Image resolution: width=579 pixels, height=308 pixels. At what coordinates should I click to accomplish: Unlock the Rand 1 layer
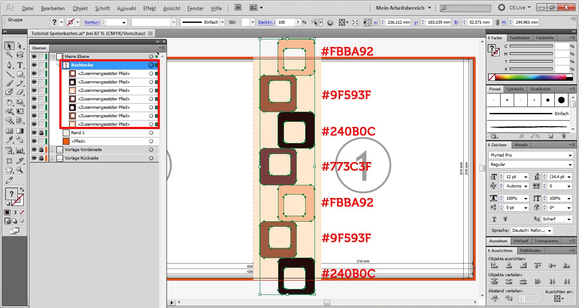(41, 133)
